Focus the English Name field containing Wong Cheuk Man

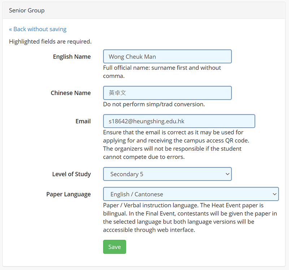pyautogui.click(x=167, y=57)
